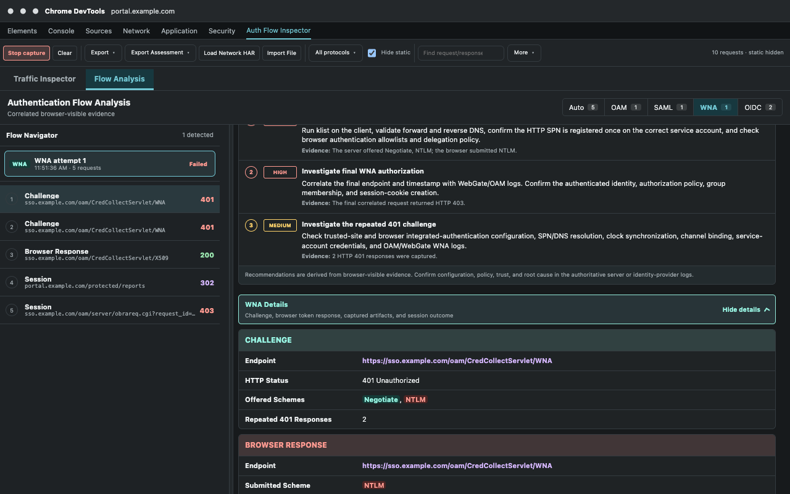Click recommendation number 2 circle icon
The height and width of the screenshot is (494, 790).
click(251, 172)
